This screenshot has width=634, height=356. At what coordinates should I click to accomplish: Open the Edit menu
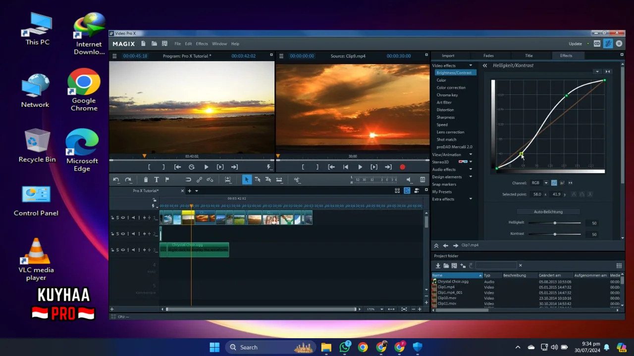tap(188, 44)
